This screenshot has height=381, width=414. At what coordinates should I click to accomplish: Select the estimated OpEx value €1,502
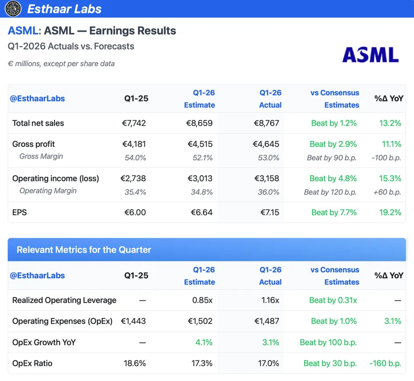pos(200,321)
